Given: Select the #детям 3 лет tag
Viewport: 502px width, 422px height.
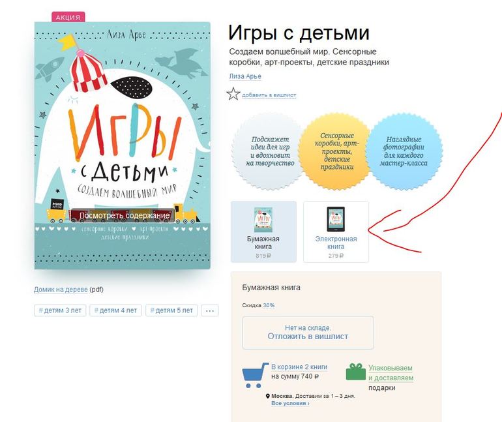Looking at the screenshot, I should [60, 310].
